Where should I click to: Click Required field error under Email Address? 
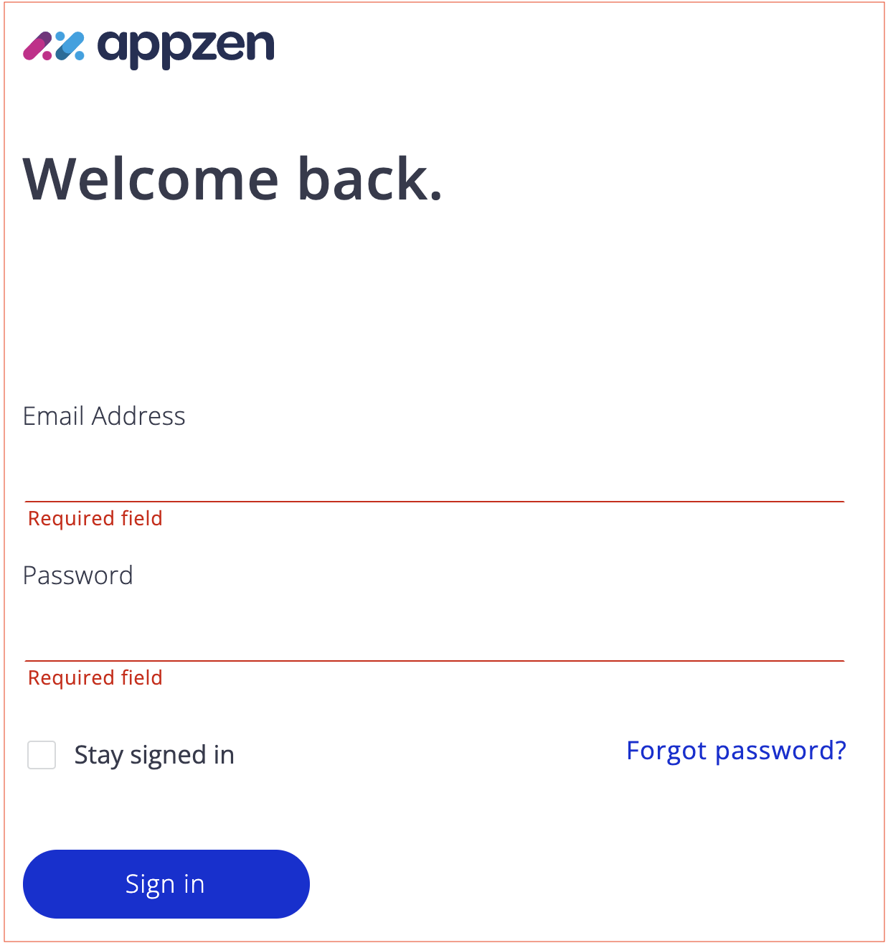point(95,518)
